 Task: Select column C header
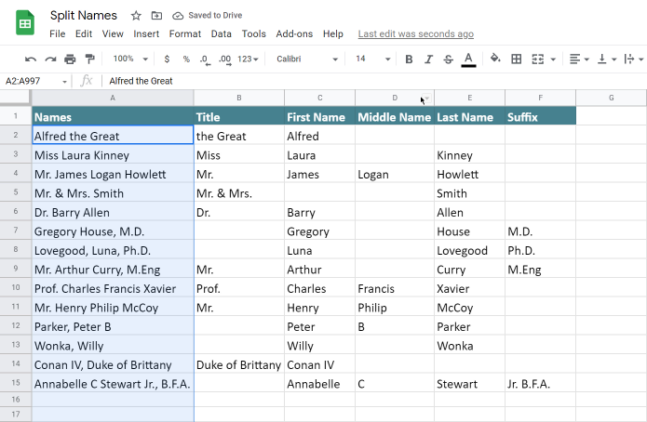(320, 99)
